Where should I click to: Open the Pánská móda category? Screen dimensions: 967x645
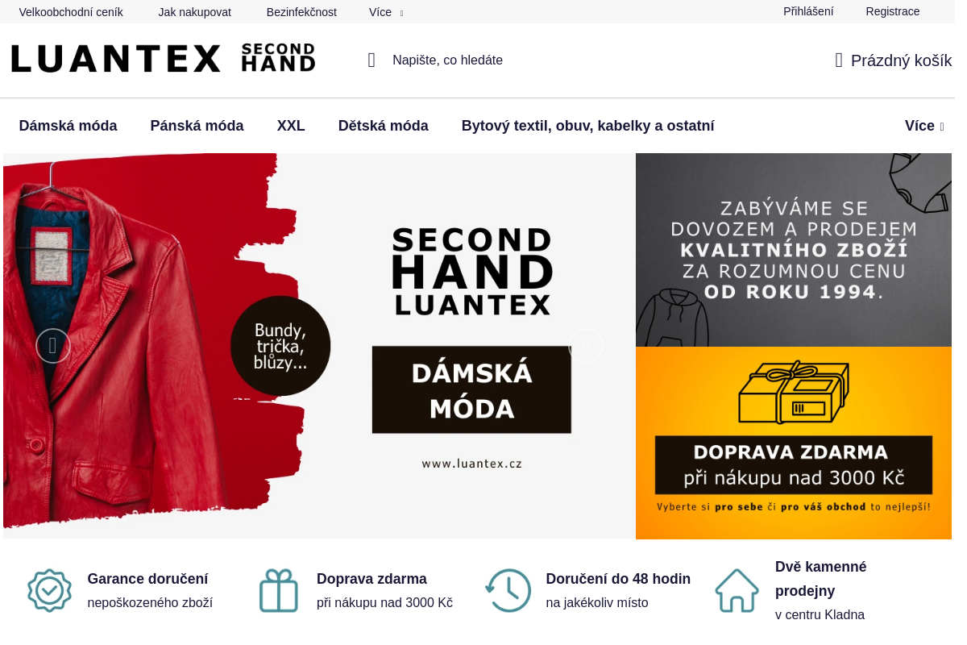coord(197,126)
